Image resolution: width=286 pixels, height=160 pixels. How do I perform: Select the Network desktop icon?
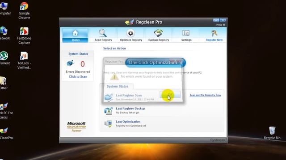[x=4, y=33]
